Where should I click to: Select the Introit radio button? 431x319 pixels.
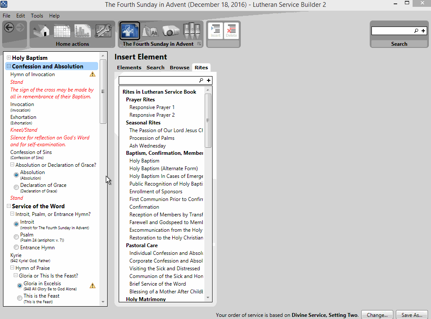tap(16, 224)
